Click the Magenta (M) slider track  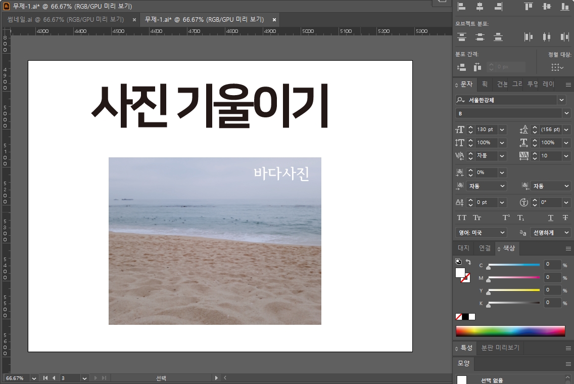click(x=514, y=277)
